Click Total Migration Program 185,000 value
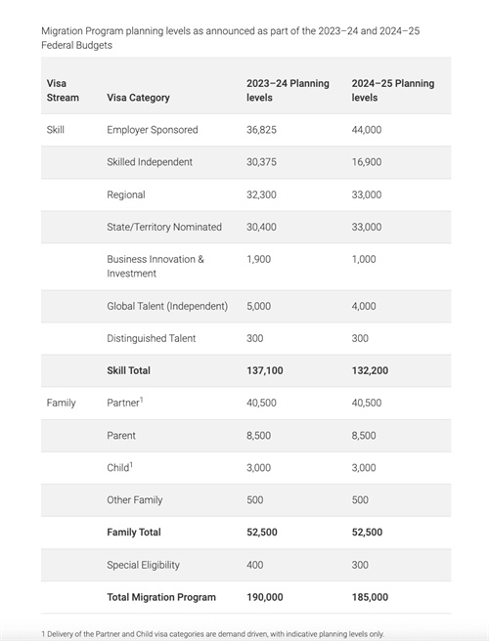 [x=370, y=597]
